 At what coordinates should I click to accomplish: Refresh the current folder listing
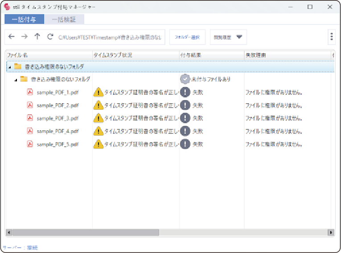(50, 37)
